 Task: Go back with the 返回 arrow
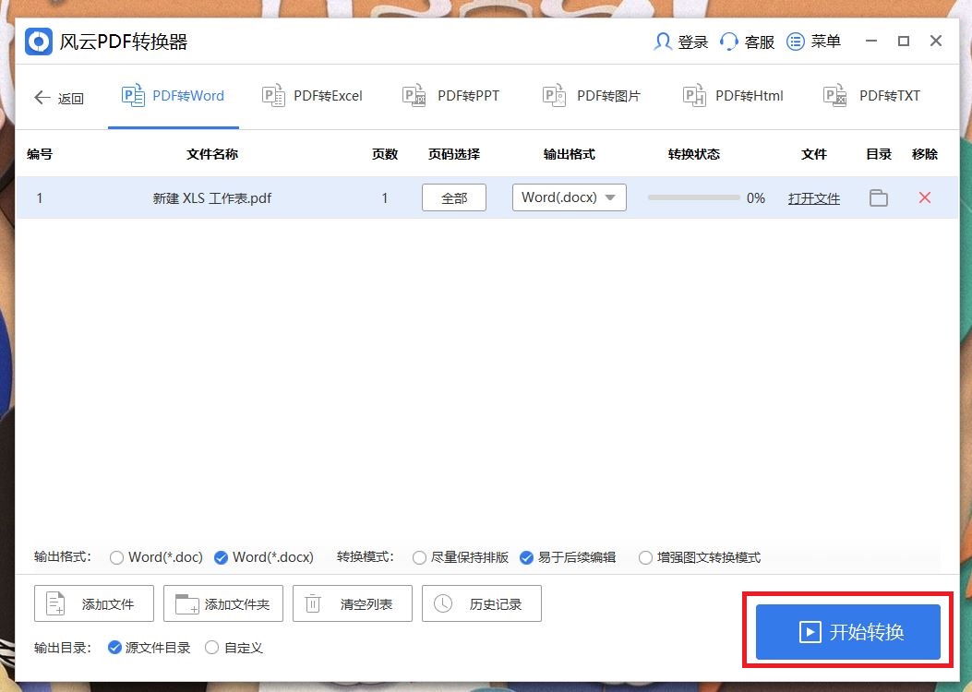(58, 98)
